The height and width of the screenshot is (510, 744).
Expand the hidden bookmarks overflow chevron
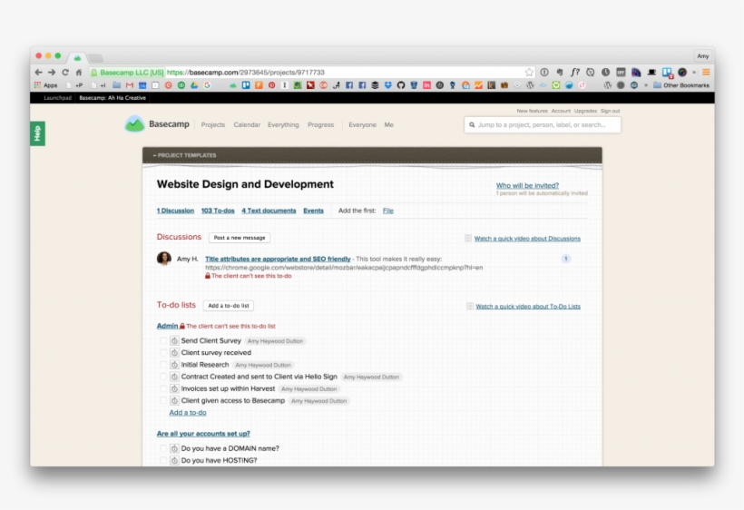point(646,85)
